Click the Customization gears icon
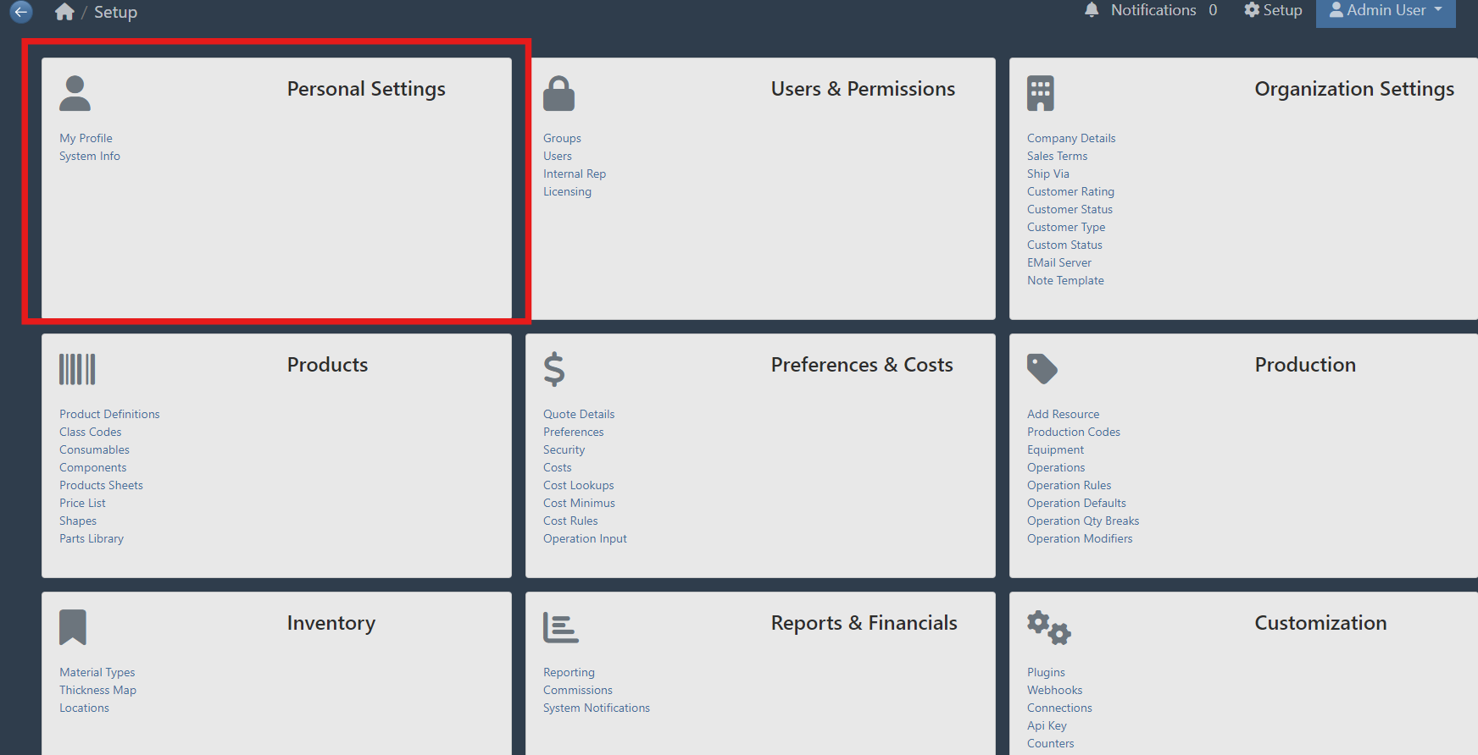1478x755 pixels. [1048, 628]
